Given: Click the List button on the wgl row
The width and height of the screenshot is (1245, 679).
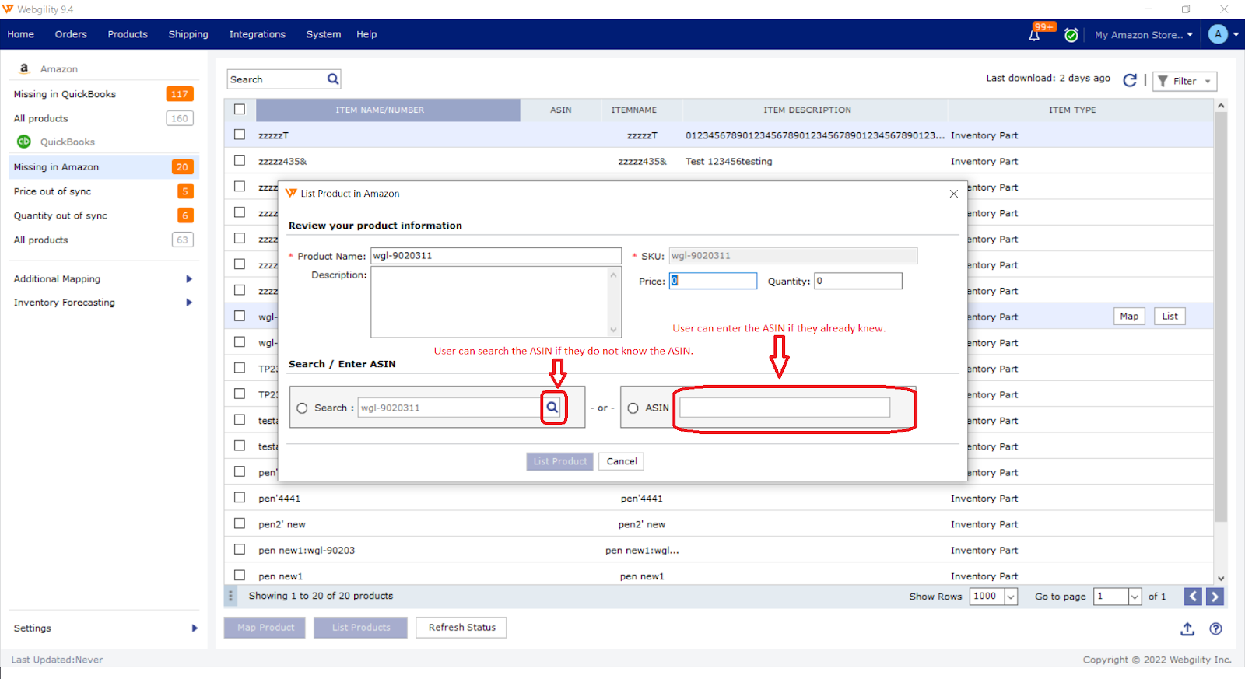Looking at the screenshot, I should point(1170,317).
